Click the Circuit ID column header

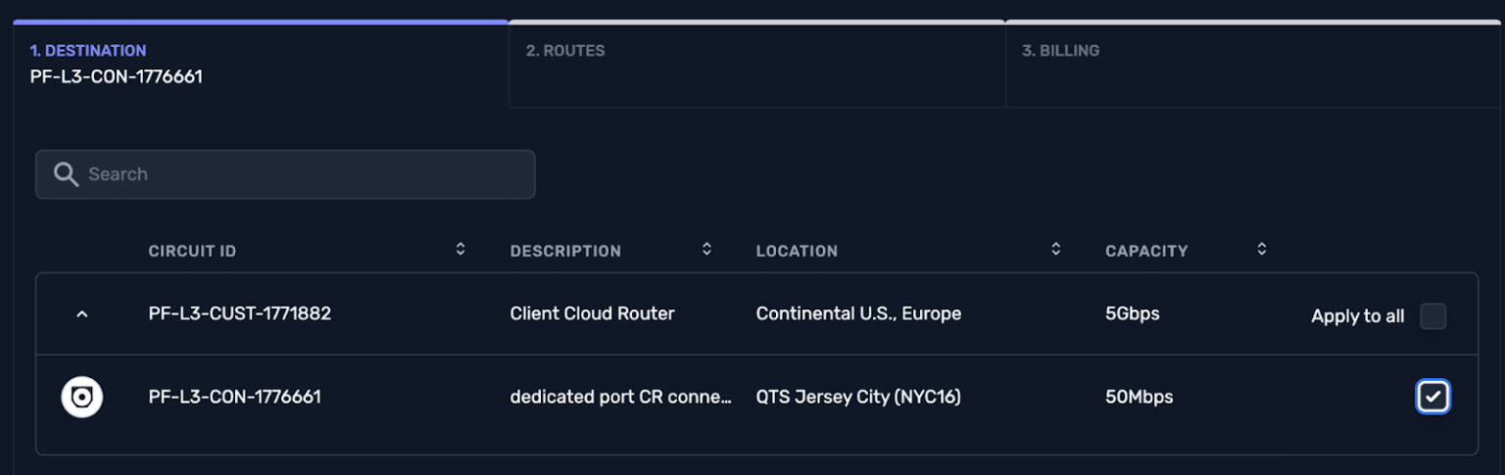tap(192, 251)
